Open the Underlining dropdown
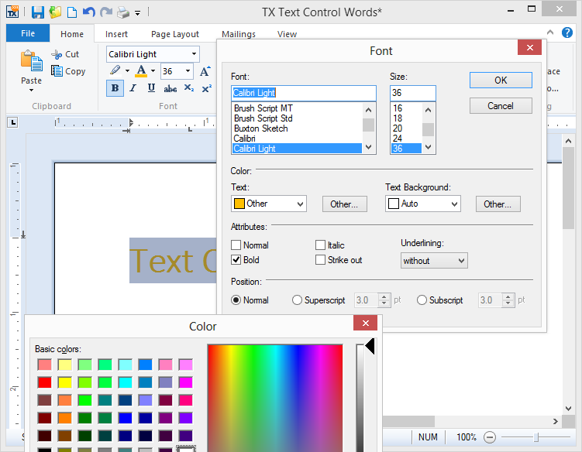This screenshot has width=582, height=452. pos(434,261)
